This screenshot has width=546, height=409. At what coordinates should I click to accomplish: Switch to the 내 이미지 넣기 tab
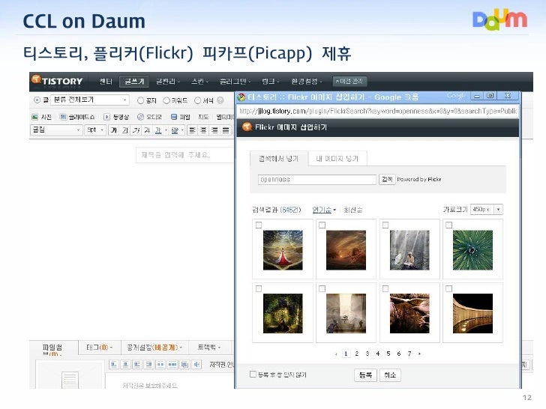tap(337, 159)
